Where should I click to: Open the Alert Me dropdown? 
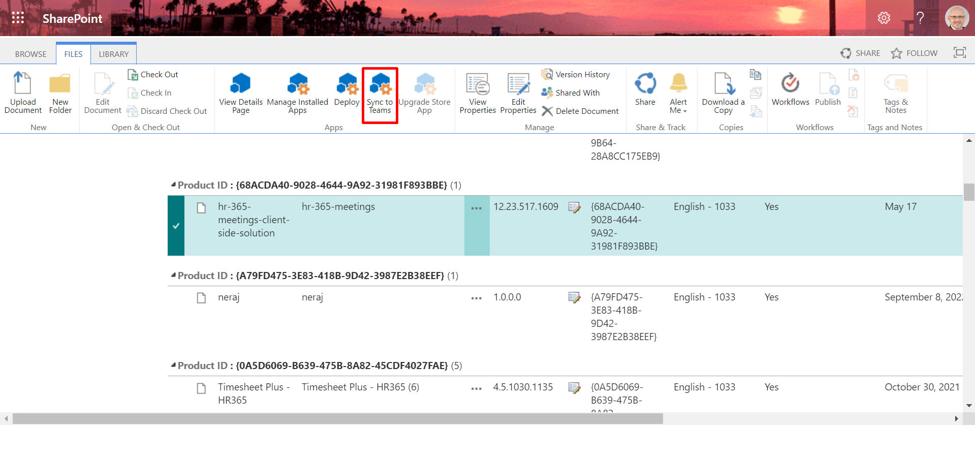tap(678, 93)
